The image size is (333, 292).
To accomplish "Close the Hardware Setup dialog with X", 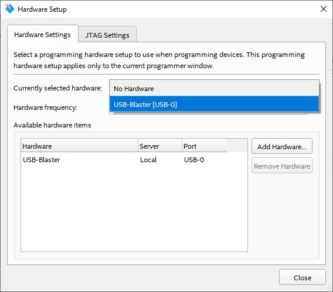I will 324,9.
